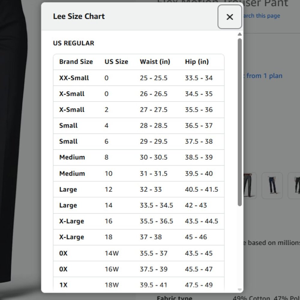
Task: Click the size chart scrollbar thumb
Action: pyautogui.click(x=239, y=122)
